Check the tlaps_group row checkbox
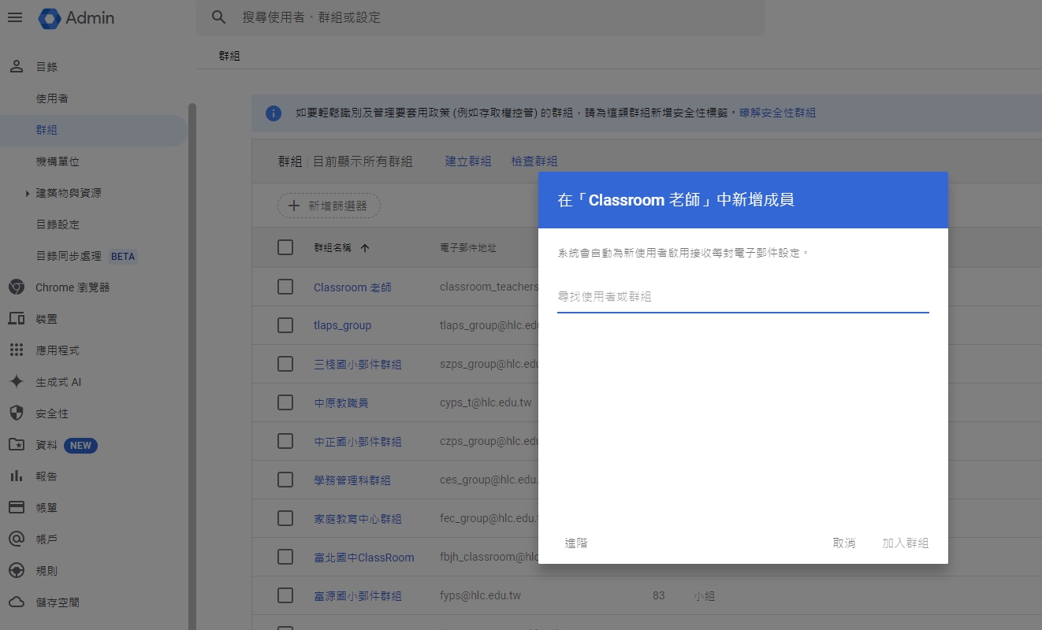This screenshot has width=1042, height=630. click(x=285, y=325)
